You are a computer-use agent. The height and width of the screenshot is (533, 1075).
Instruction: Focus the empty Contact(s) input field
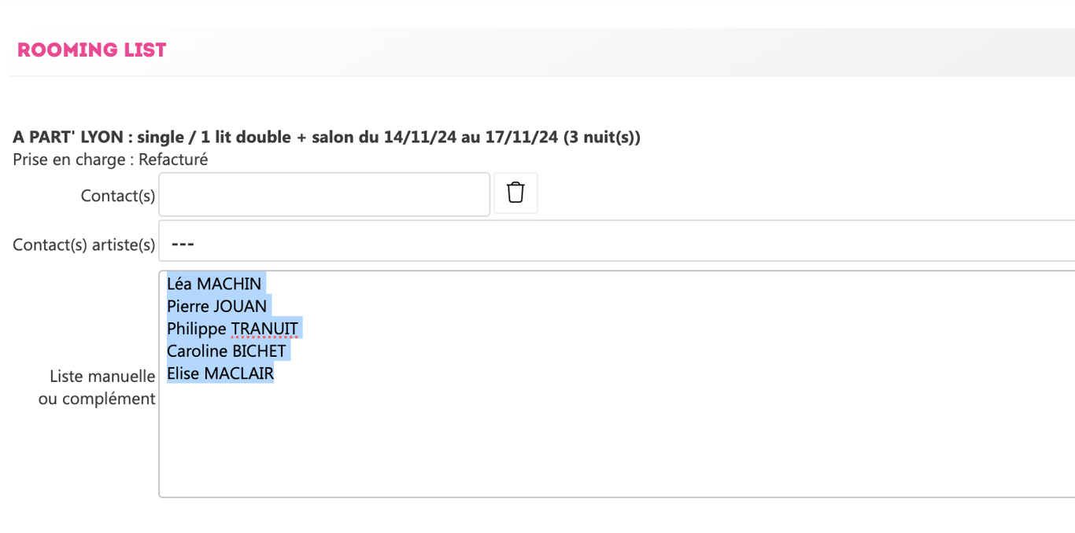324,194
